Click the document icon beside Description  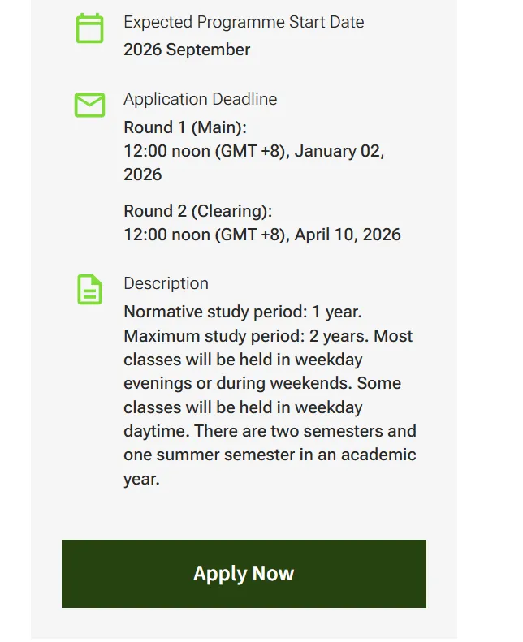[x=89, y=289]
